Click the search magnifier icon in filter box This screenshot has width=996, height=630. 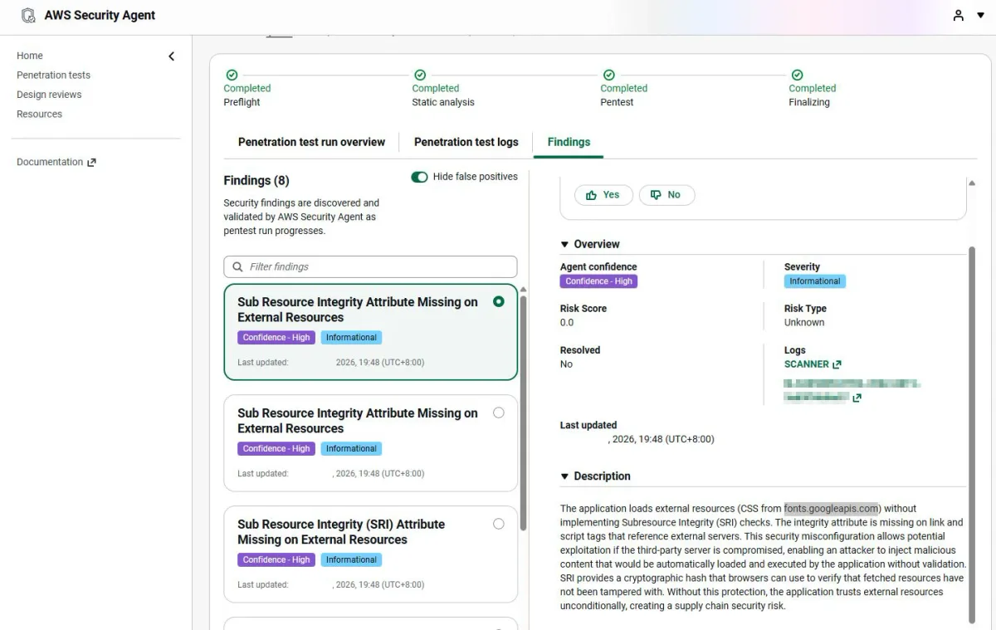click(x=237, y=267)
